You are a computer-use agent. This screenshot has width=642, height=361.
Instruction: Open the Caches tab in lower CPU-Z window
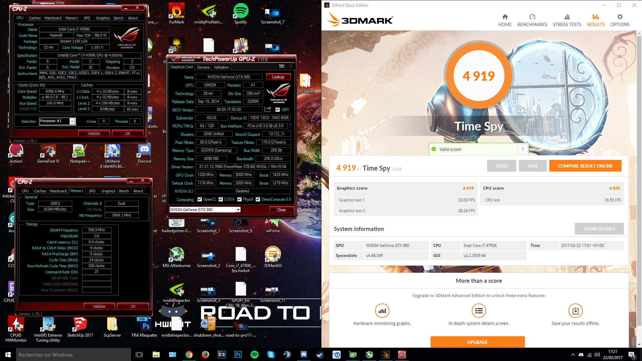(x=40, y=191)
